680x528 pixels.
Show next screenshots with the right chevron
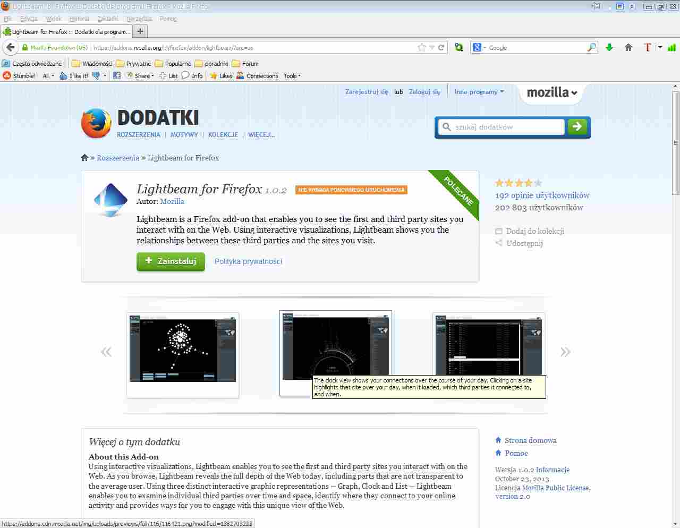click(x=565, y=351)
